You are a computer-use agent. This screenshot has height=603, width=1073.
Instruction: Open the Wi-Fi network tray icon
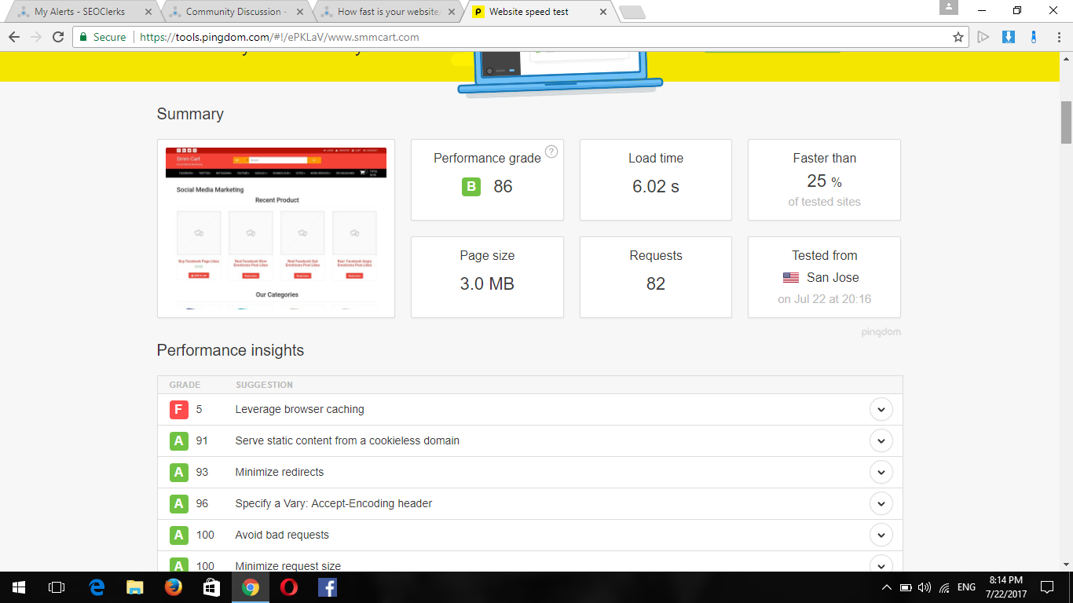coord(944,587)
